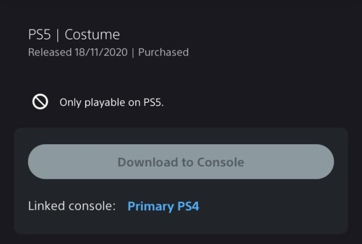Viewport: 362px width, 244px height.
Task: Select the 'Only playable on PS5.' notice text
Action: pyautogui.click(x=112, y=102)
